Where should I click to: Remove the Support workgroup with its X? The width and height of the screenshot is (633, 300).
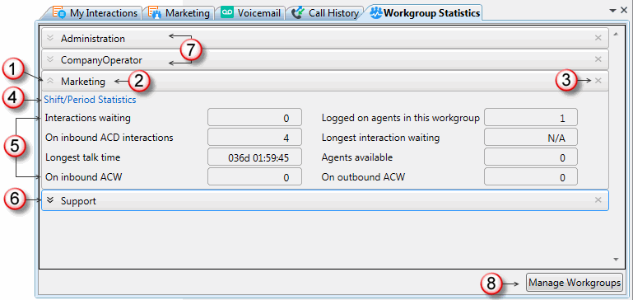(x=598, y=199)
